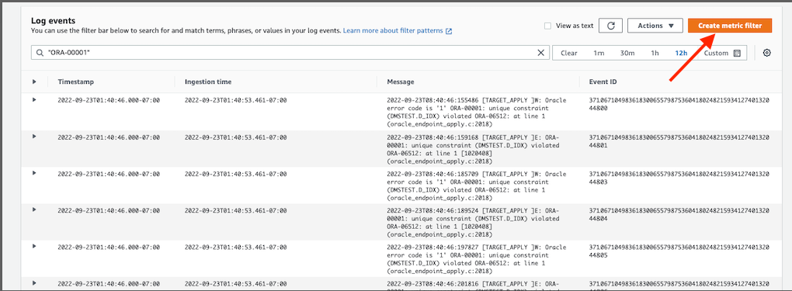Expand the log event ending 44803
792x291 pixels.
(x=34, y=173)
